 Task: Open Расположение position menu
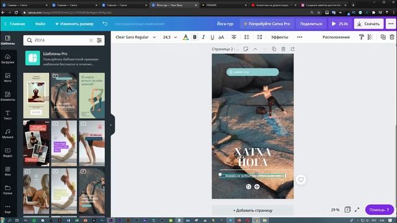coord(336,37)
